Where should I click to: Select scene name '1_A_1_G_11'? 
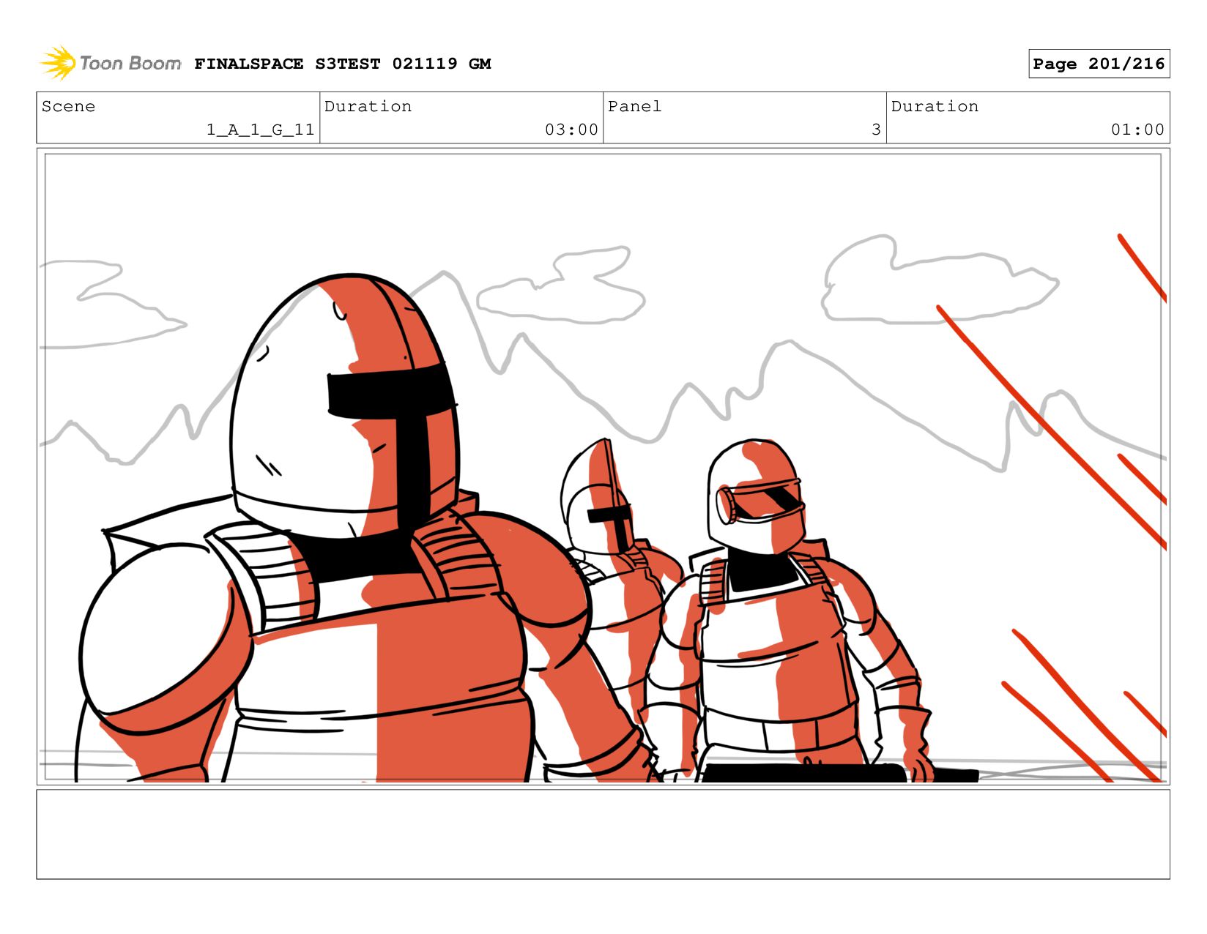[260, 130]
